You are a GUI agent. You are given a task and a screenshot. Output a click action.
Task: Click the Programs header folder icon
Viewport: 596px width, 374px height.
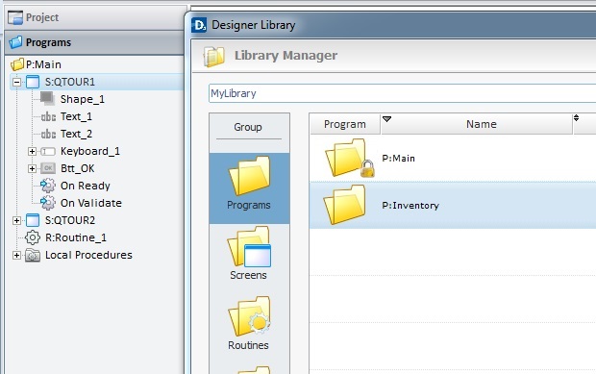(15, 42)
